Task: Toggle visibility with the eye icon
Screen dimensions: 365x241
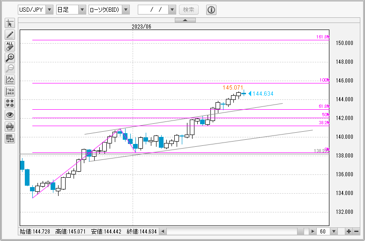Action: (x=10, y=115)
